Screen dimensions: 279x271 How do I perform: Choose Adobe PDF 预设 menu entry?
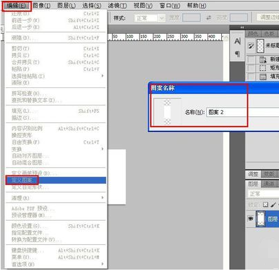[56, 208]
